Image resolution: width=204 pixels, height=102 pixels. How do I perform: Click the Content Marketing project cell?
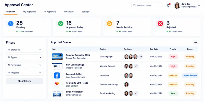tap(109, 84)
